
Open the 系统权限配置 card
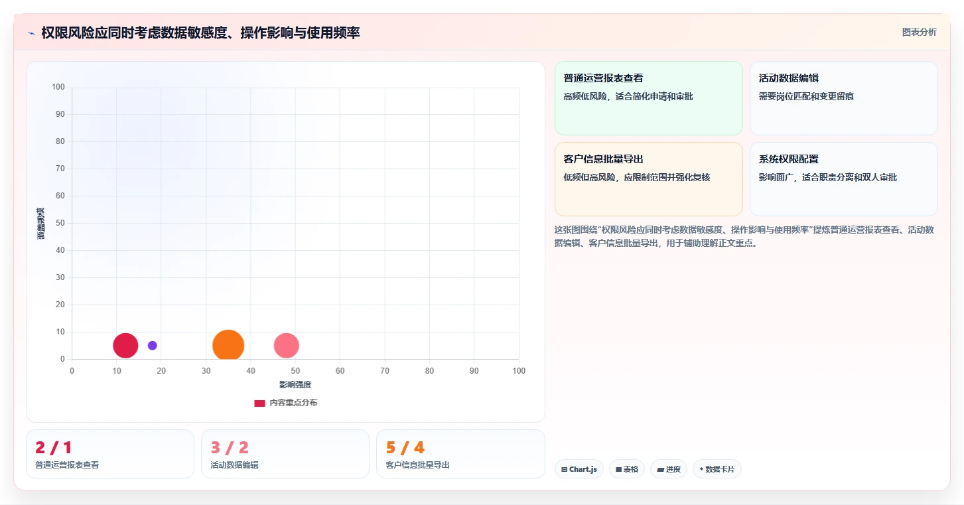tap(844, 179)
